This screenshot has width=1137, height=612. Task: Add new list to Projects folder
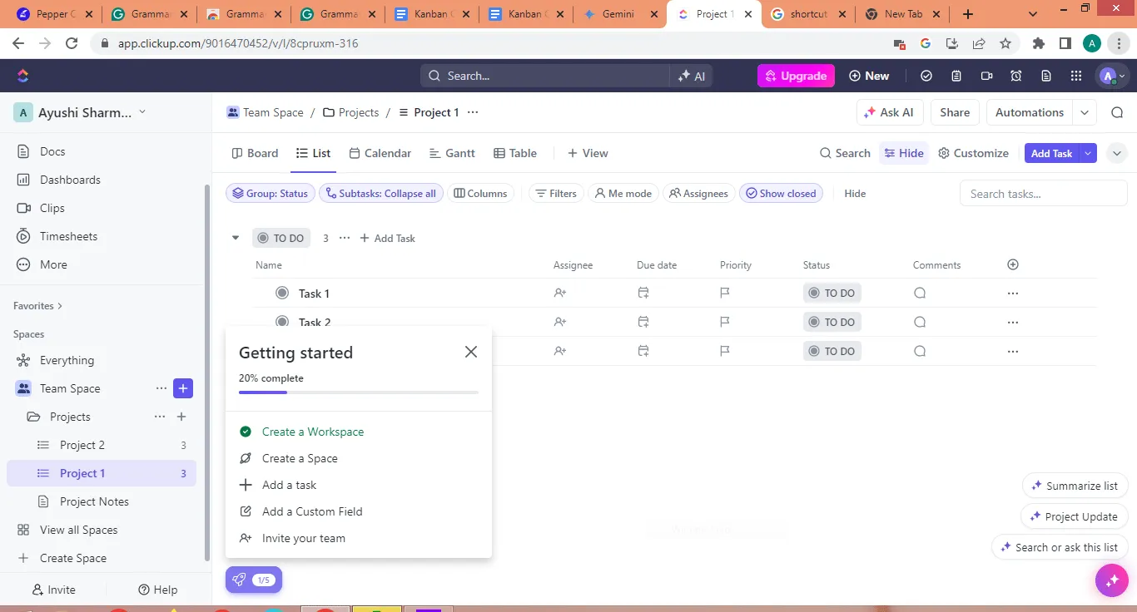[181, 417]
